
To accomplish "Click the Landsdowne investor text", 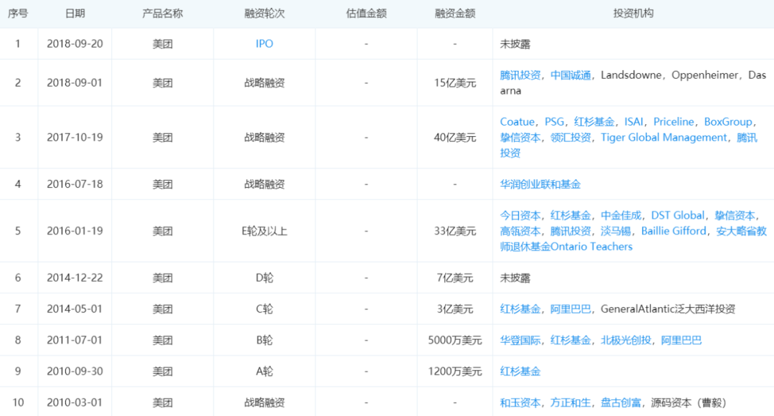I will pos(631,75).
